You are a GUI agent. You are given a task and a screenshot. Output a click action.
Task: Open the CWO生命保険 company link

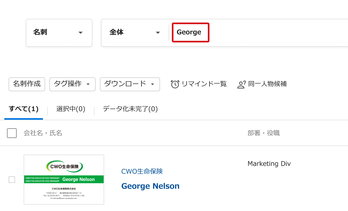[x=142, y=171]
